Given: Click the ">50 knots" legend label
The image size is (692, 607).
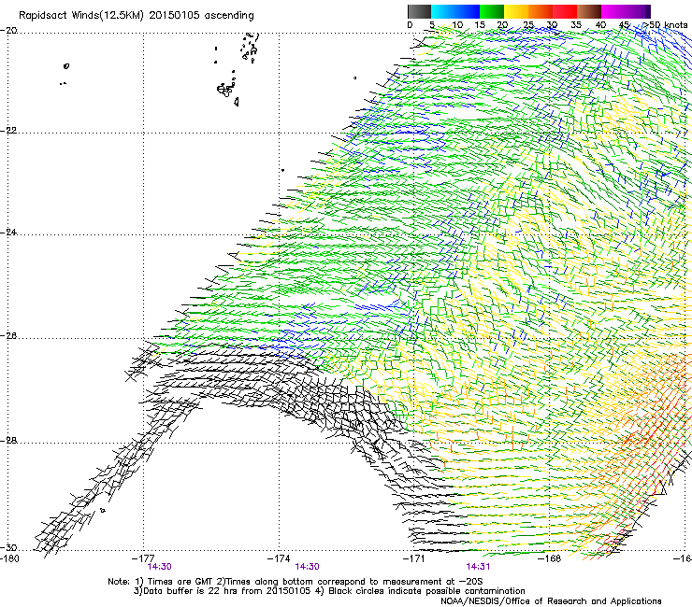Looking at the screenshot, I should pyautogui.click(x=665, y=25).
